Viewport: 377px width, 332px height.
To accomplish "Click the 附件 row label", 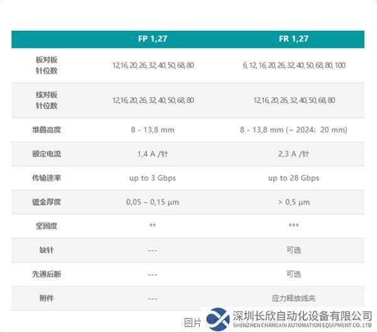I will (46, 298).
